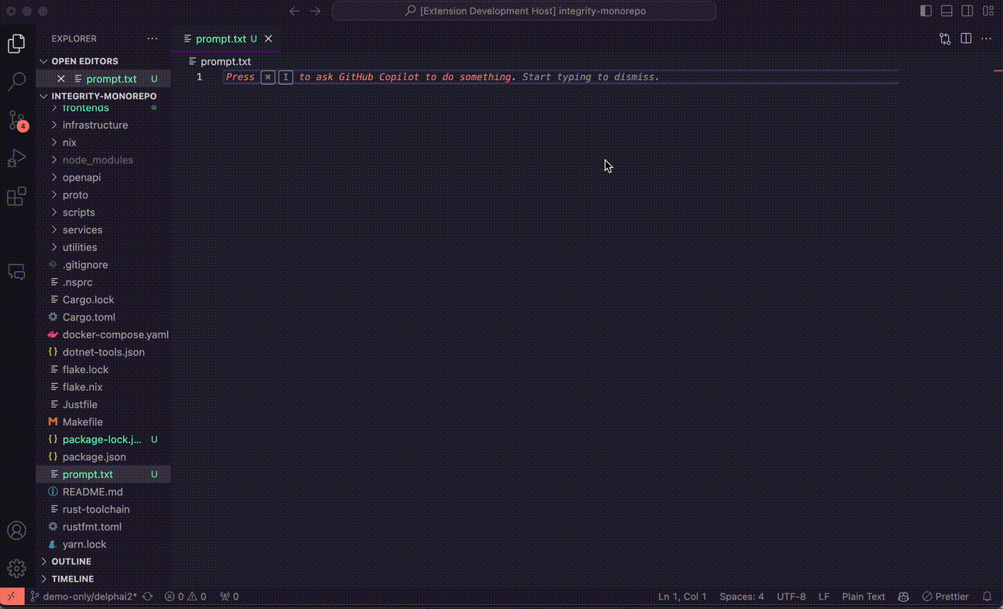
Task: Open flake.nix in the file tree
Action: pyautogui.click(x=103, y=386)
